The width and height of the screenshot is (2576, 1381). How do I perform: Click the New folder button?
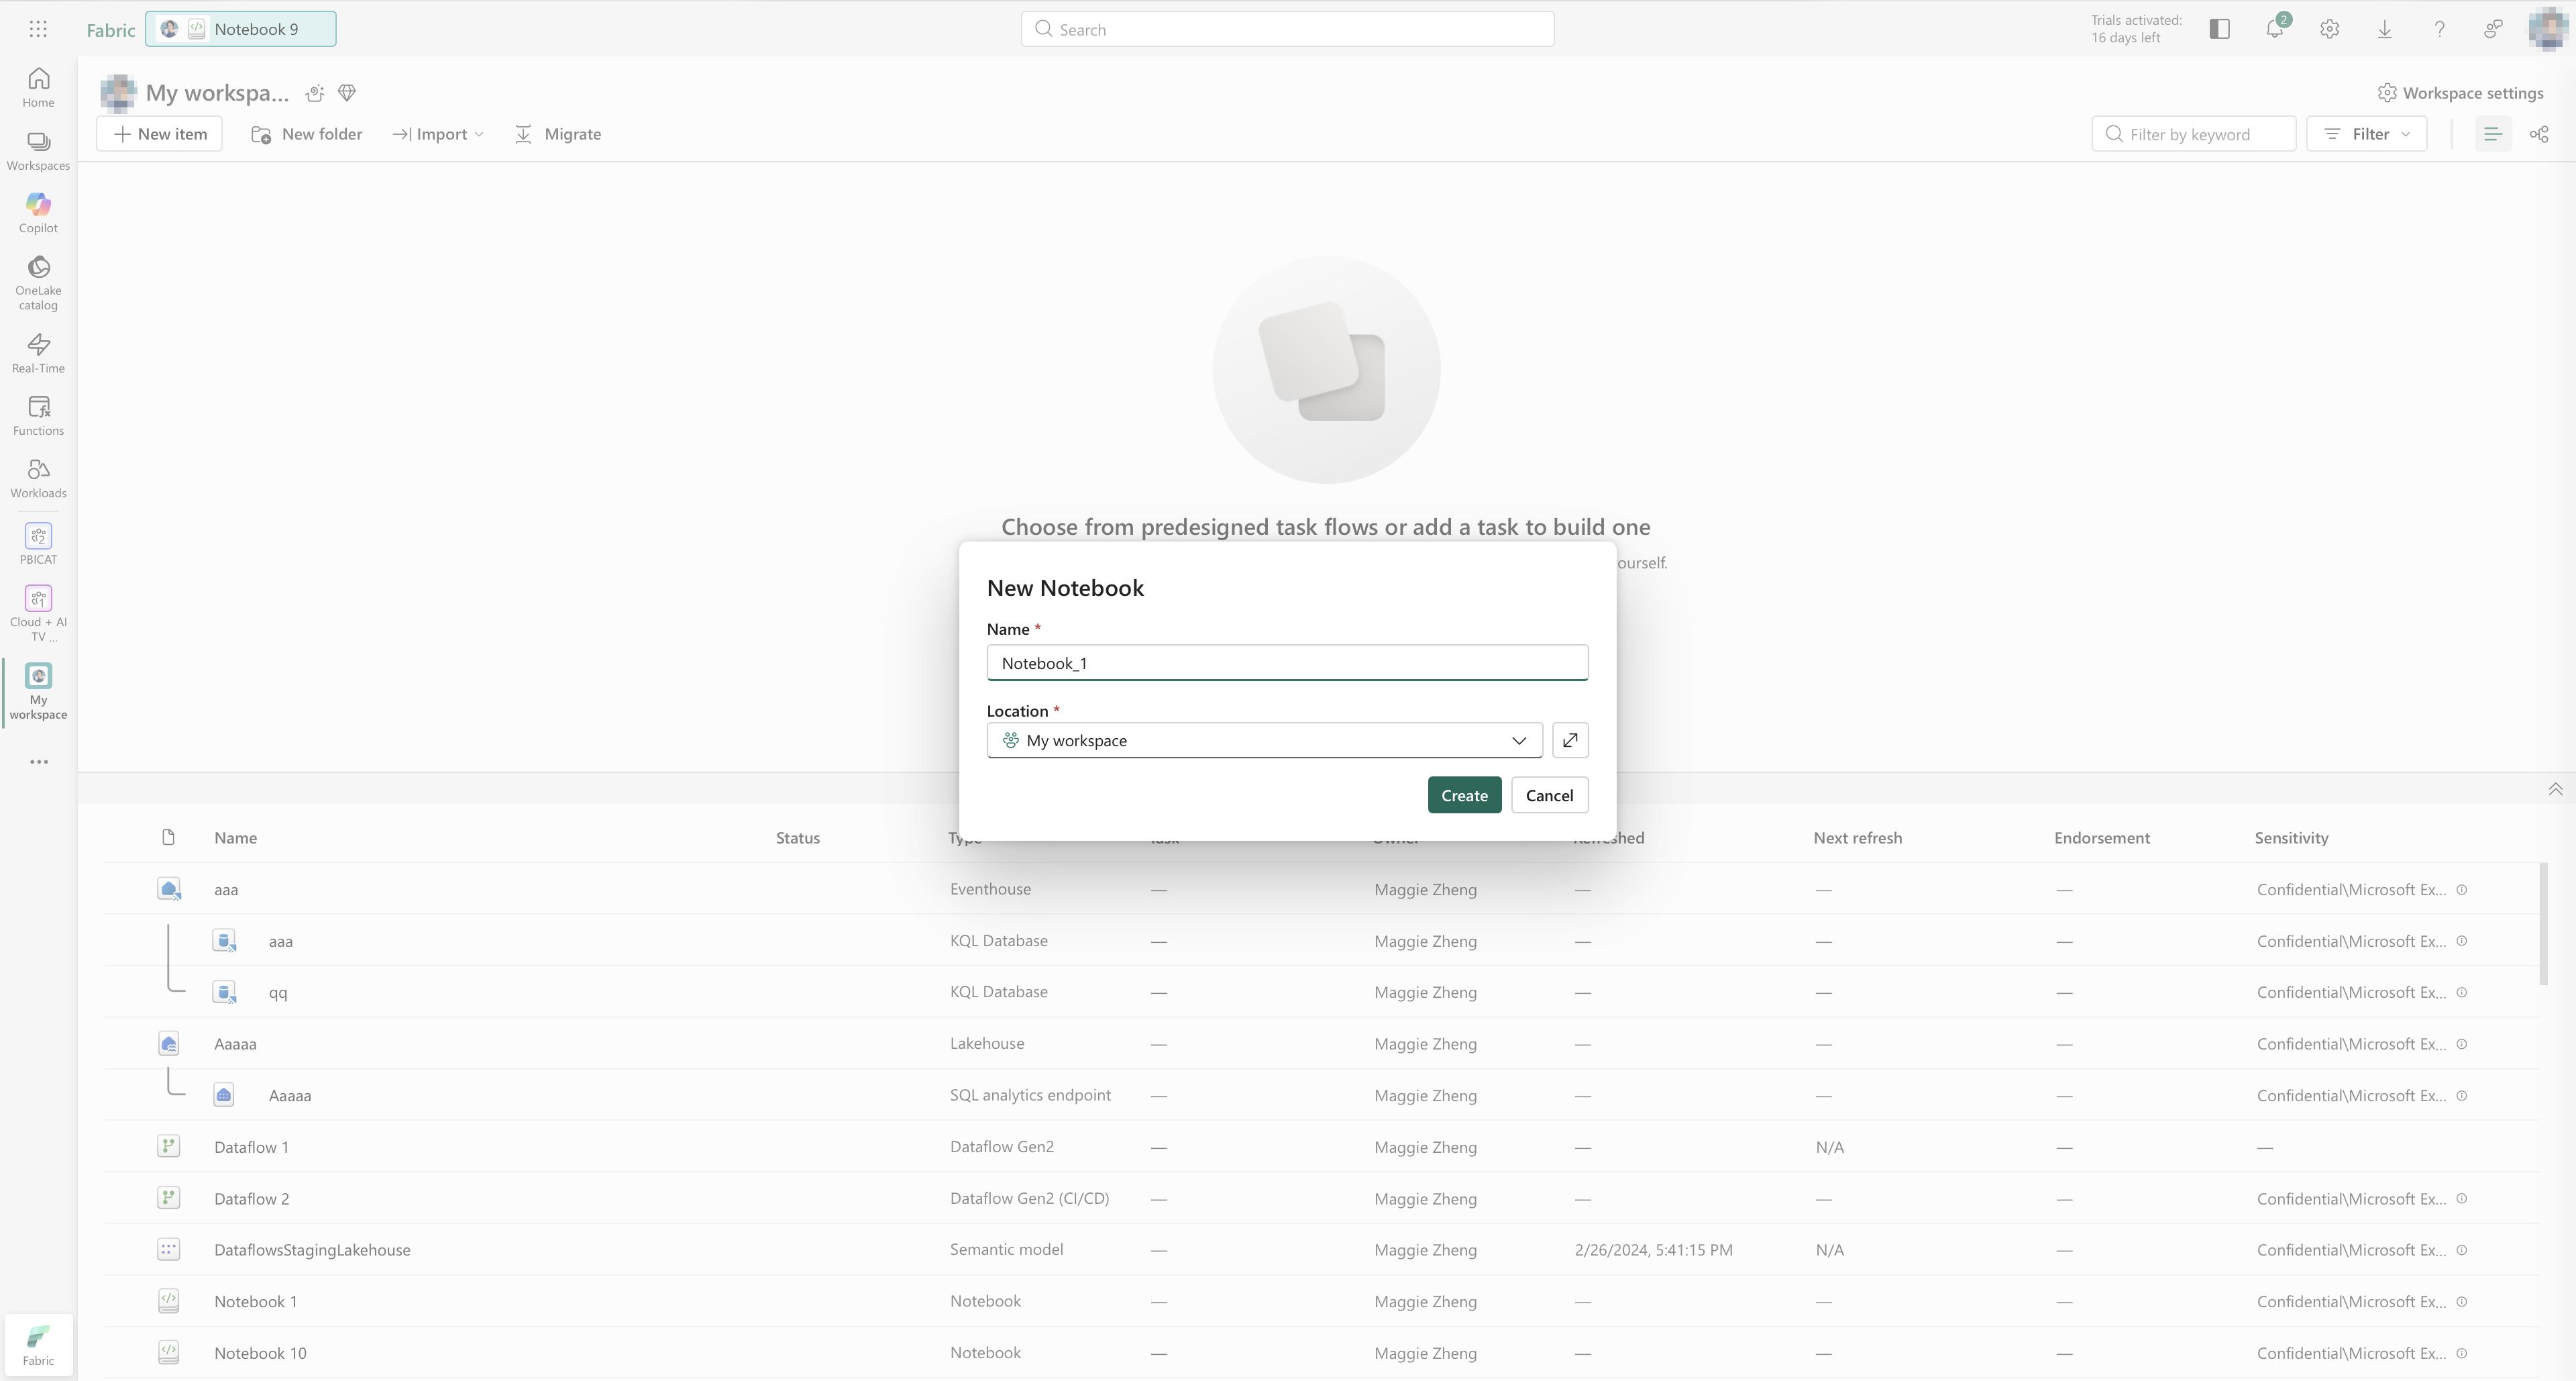[x=307, y=134]
